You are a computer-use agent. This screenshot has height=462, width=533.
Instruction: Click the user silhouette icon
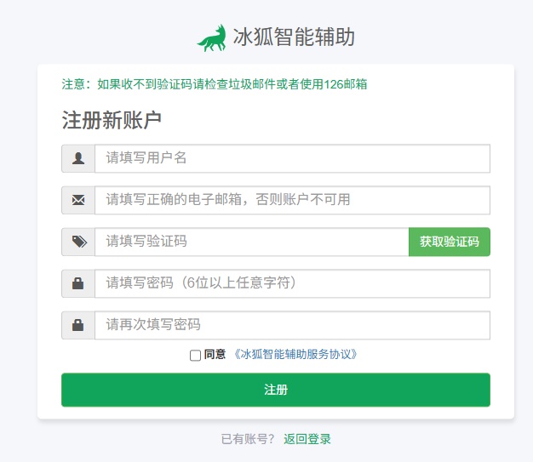click(x=78, y=158)
